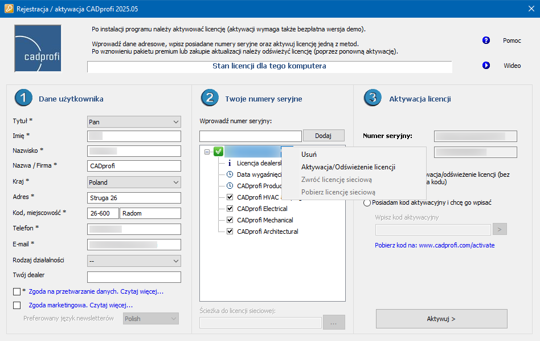The width and height of the screenshot is (540, 341).
Task: Click the clock icon beside CADprofi Produc
Action: [x=230, y=186]
